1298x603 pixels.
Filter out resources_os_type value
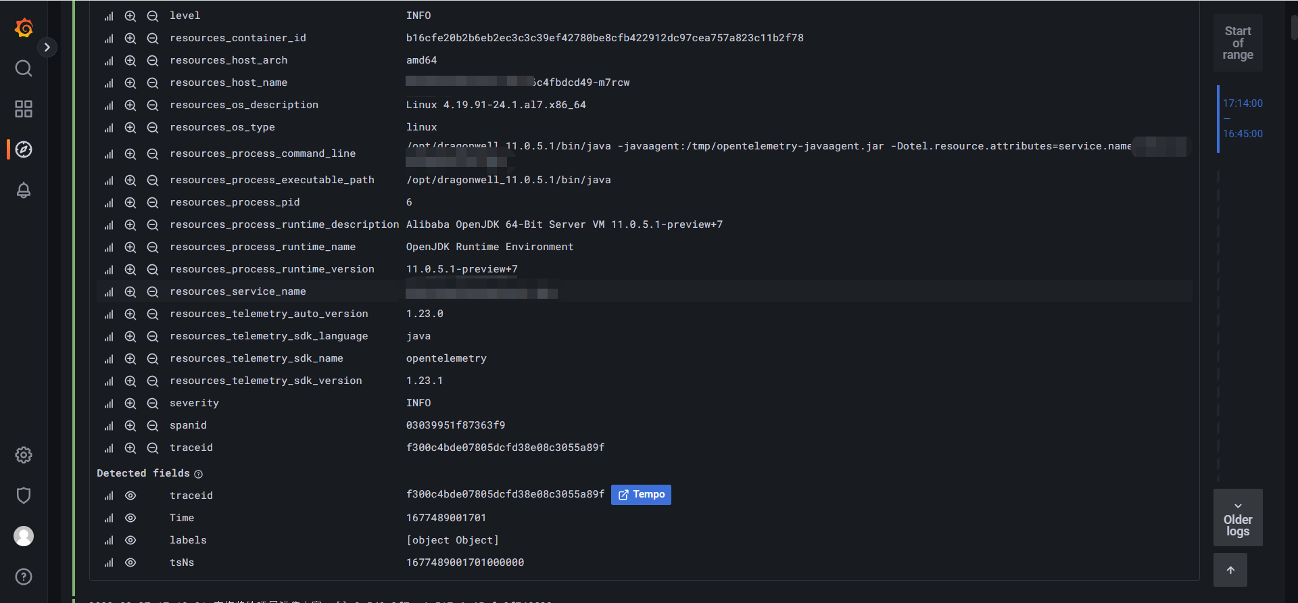(153, 127)
